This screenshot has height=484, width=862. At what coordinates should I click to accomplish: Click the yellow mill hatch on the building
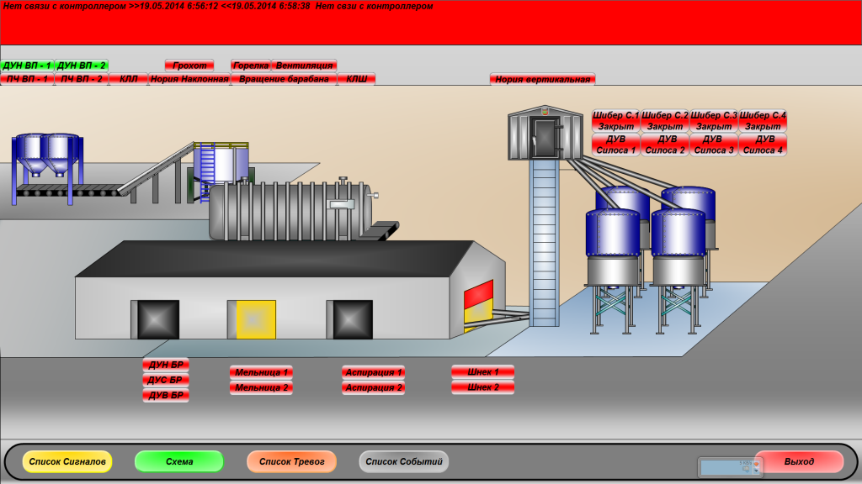(x=256, y=319)
